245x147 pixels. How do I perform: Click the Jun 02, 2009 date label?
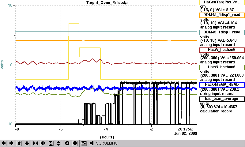[186, 134]
